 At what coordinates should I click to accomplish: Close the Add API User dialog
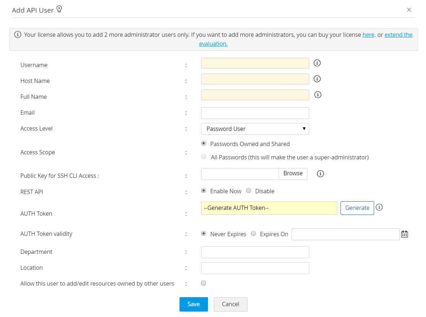[409, 10]
